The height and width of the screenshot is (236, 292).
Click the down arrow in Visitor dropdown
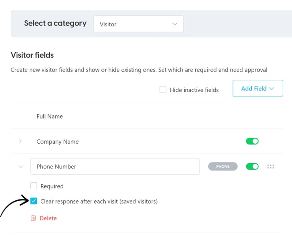coord(174,24)
